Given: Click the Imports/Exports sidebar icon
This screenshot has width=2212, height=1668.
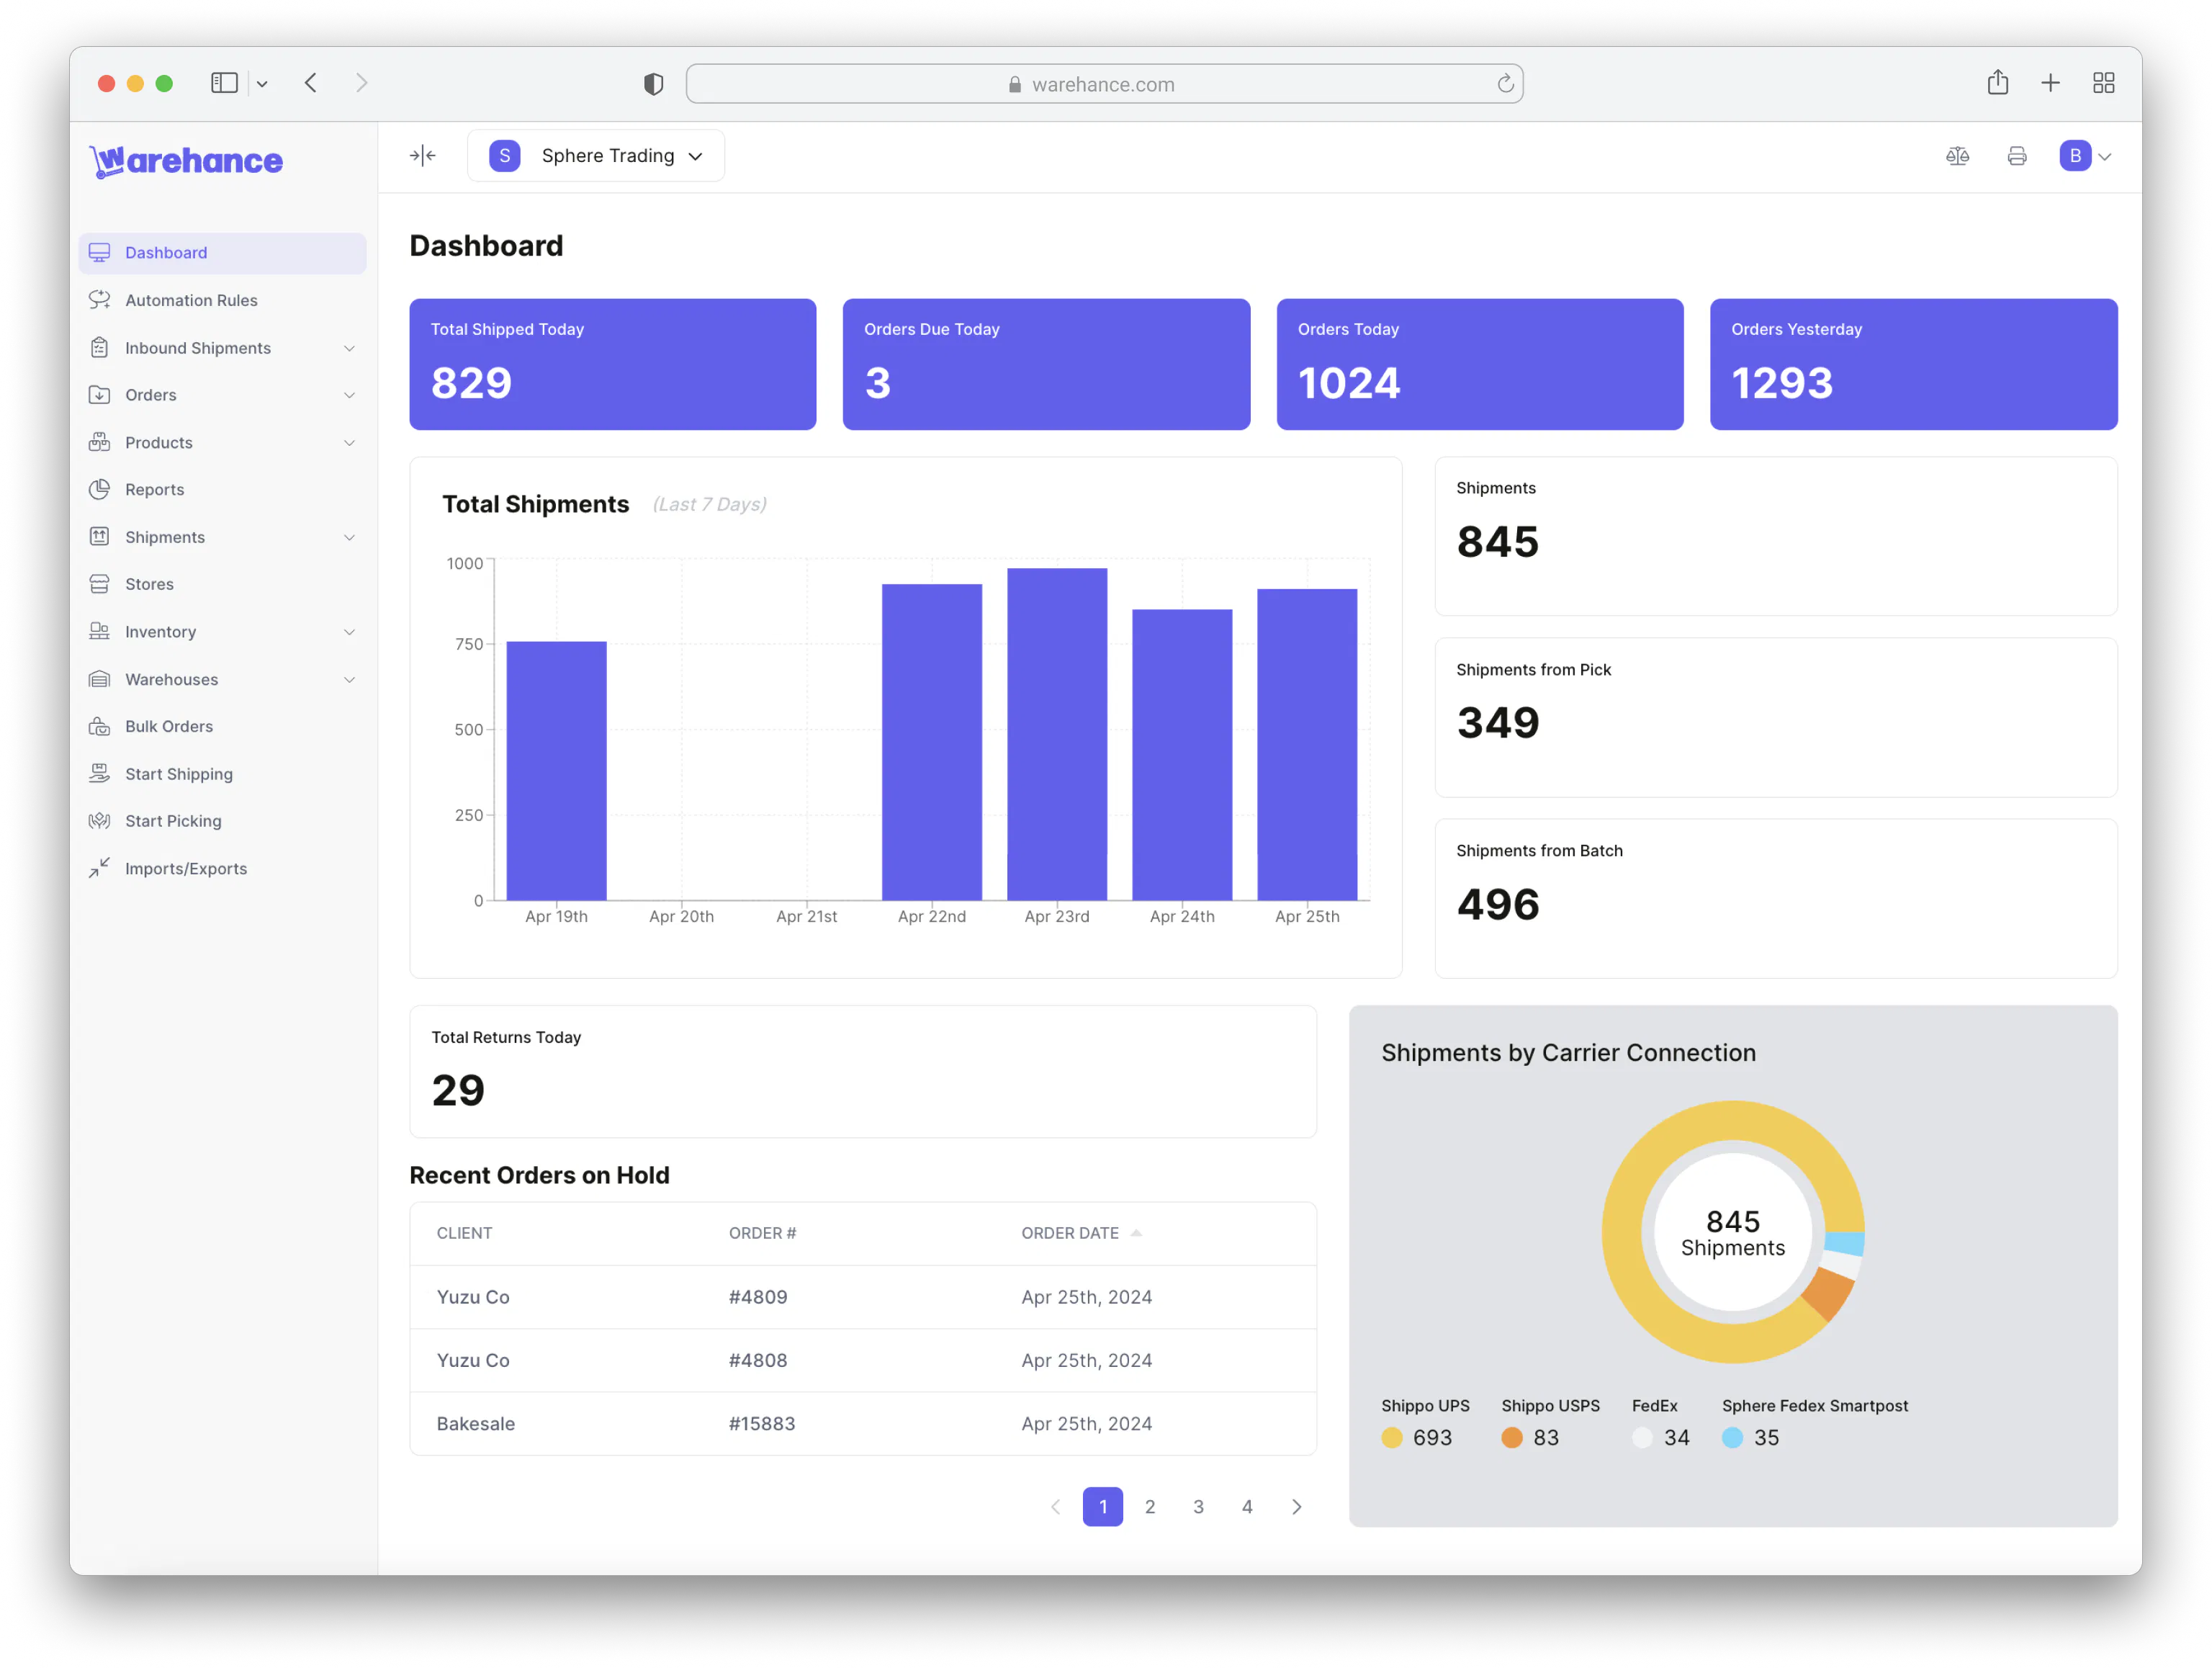Looking at the screenshot, I should (x=99, y=868).
